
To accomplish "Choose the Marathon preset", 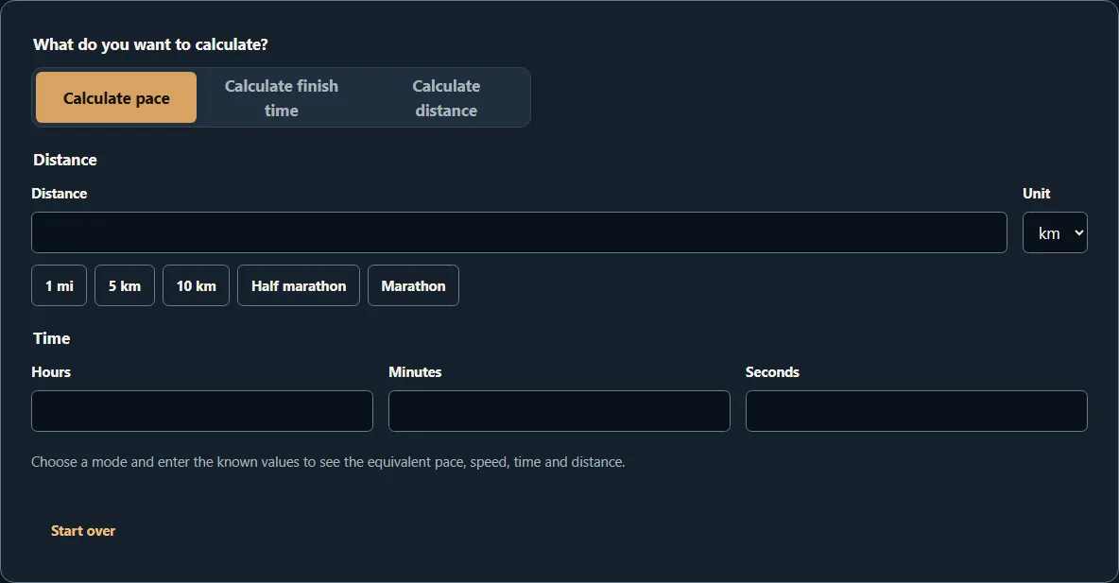I will [413, 285].
